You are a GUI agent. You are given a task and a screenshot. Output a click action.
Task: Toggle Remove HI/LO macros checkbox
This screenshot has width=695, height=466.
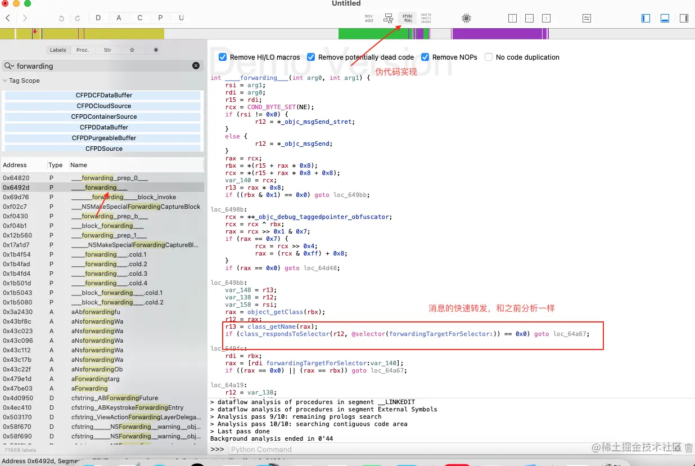pyautogui.click(x=223, y=57)
